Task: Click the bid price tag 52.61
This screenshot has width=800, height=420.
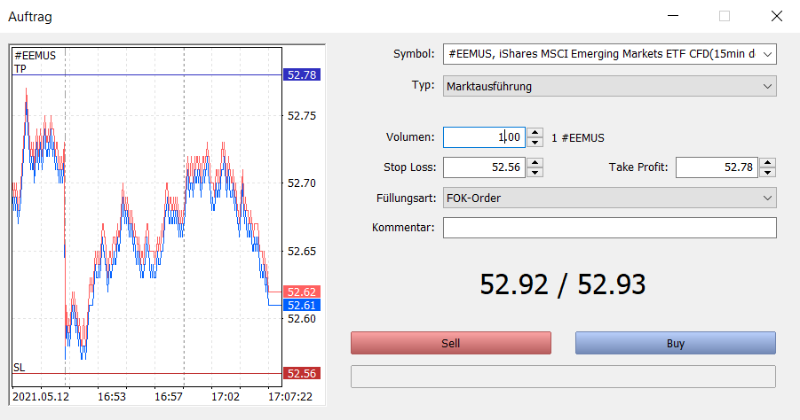Action: pos(302,305)
